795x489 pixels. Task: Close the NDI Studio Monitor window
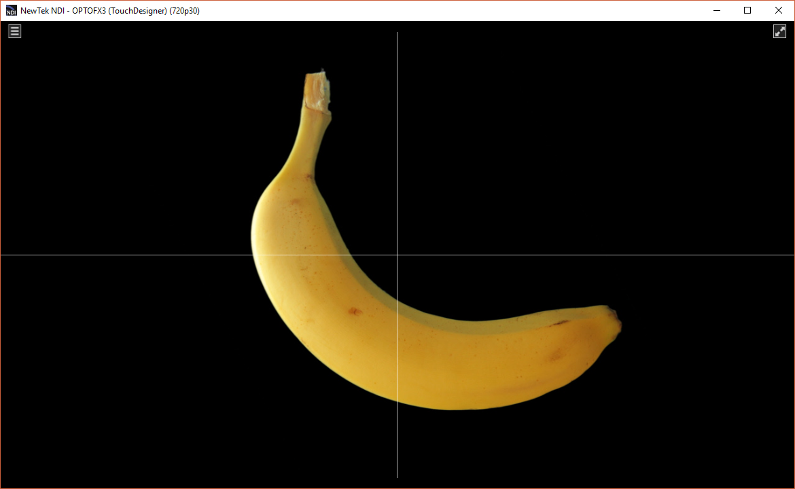pos(778,11)
